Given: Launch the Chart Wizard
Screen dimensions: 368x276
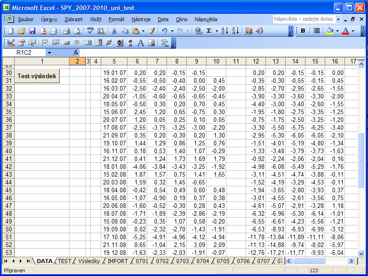Looking at the screenshot, I should 248,31.
